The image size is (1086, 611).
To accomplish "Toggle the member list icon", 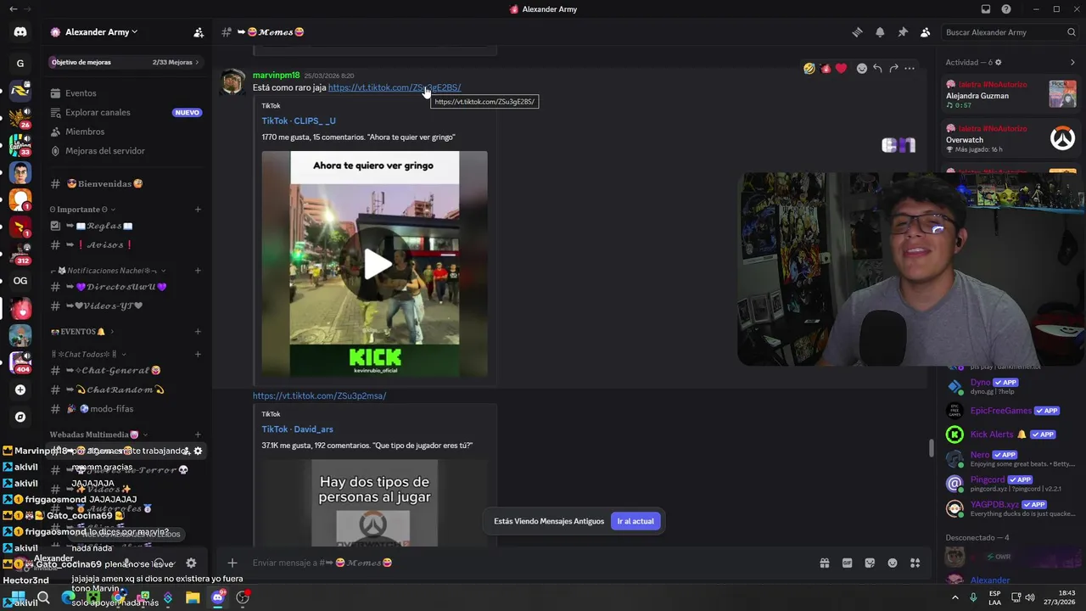I will pos(925,32).
